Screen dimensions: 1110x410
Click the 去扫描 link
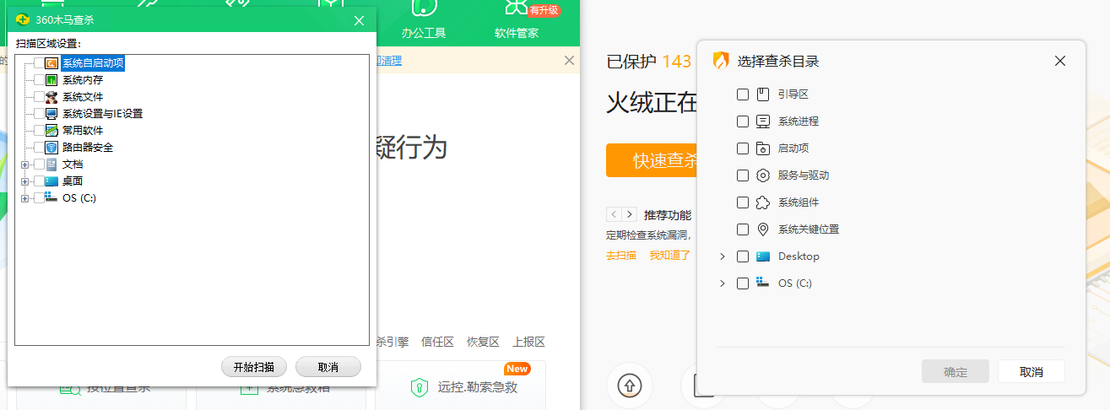(x=621, y=255)
